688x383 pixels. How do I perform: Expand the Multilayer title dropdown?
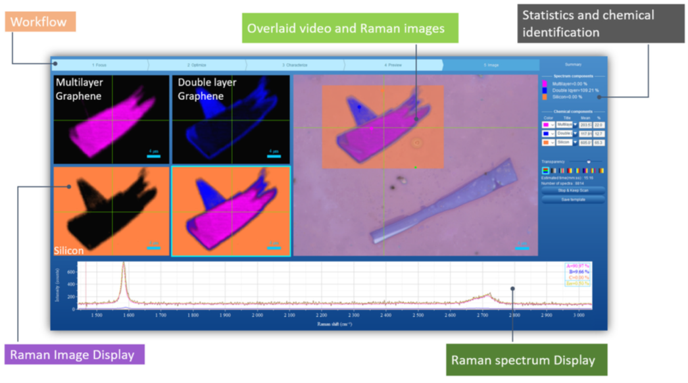click(575, 124)
